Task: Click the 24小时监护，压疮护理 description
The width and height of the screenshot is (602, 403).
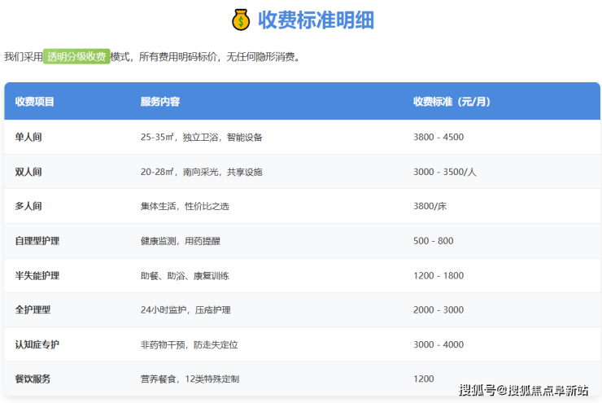Action: [x=185, y=310]
